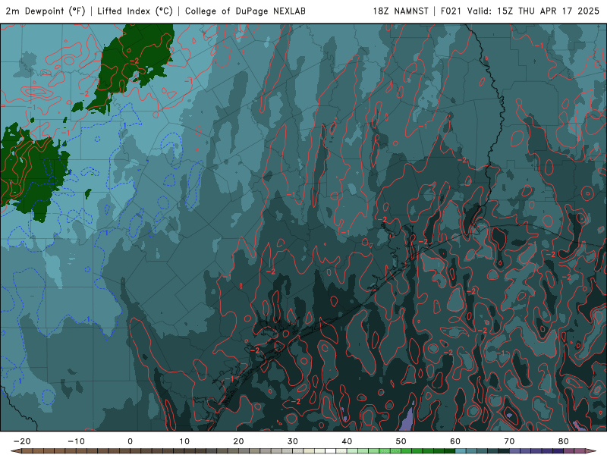Click the -20 label on the color scale
Image resolution: width=607 pixels, height=455 pixels.
point(22,441)
